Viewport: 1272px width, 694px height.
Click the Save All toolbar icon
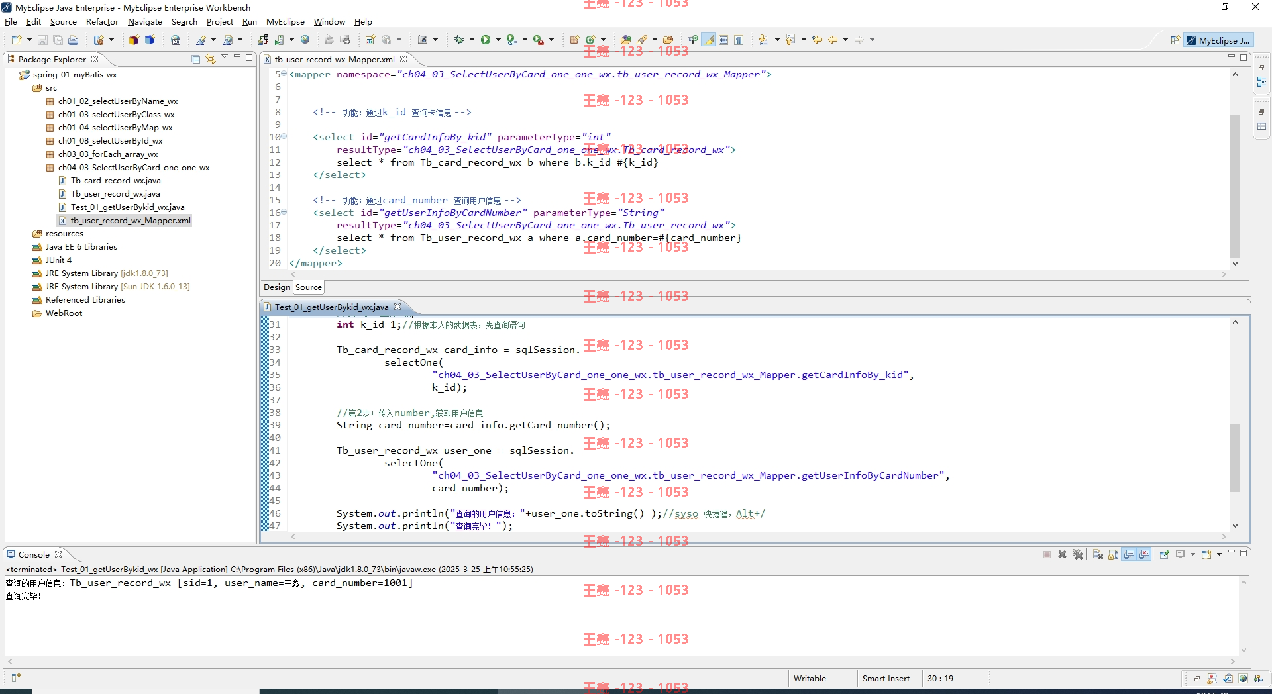coord(58,40)
